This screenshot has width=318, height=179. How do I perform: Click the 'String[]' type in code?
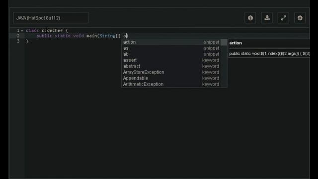tap(110, 36)
